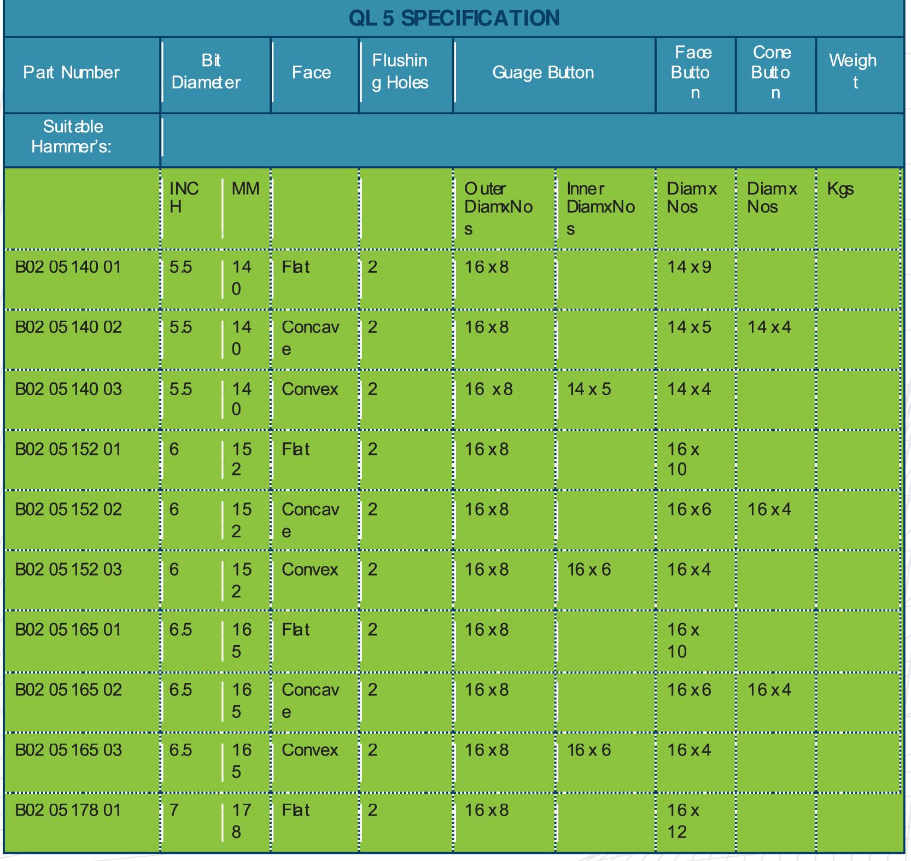This screenshot has height=861, width=911.
Task: Click Diamx Nos under Face Button column
Action: pyautogui.click(x=692, y=197)
